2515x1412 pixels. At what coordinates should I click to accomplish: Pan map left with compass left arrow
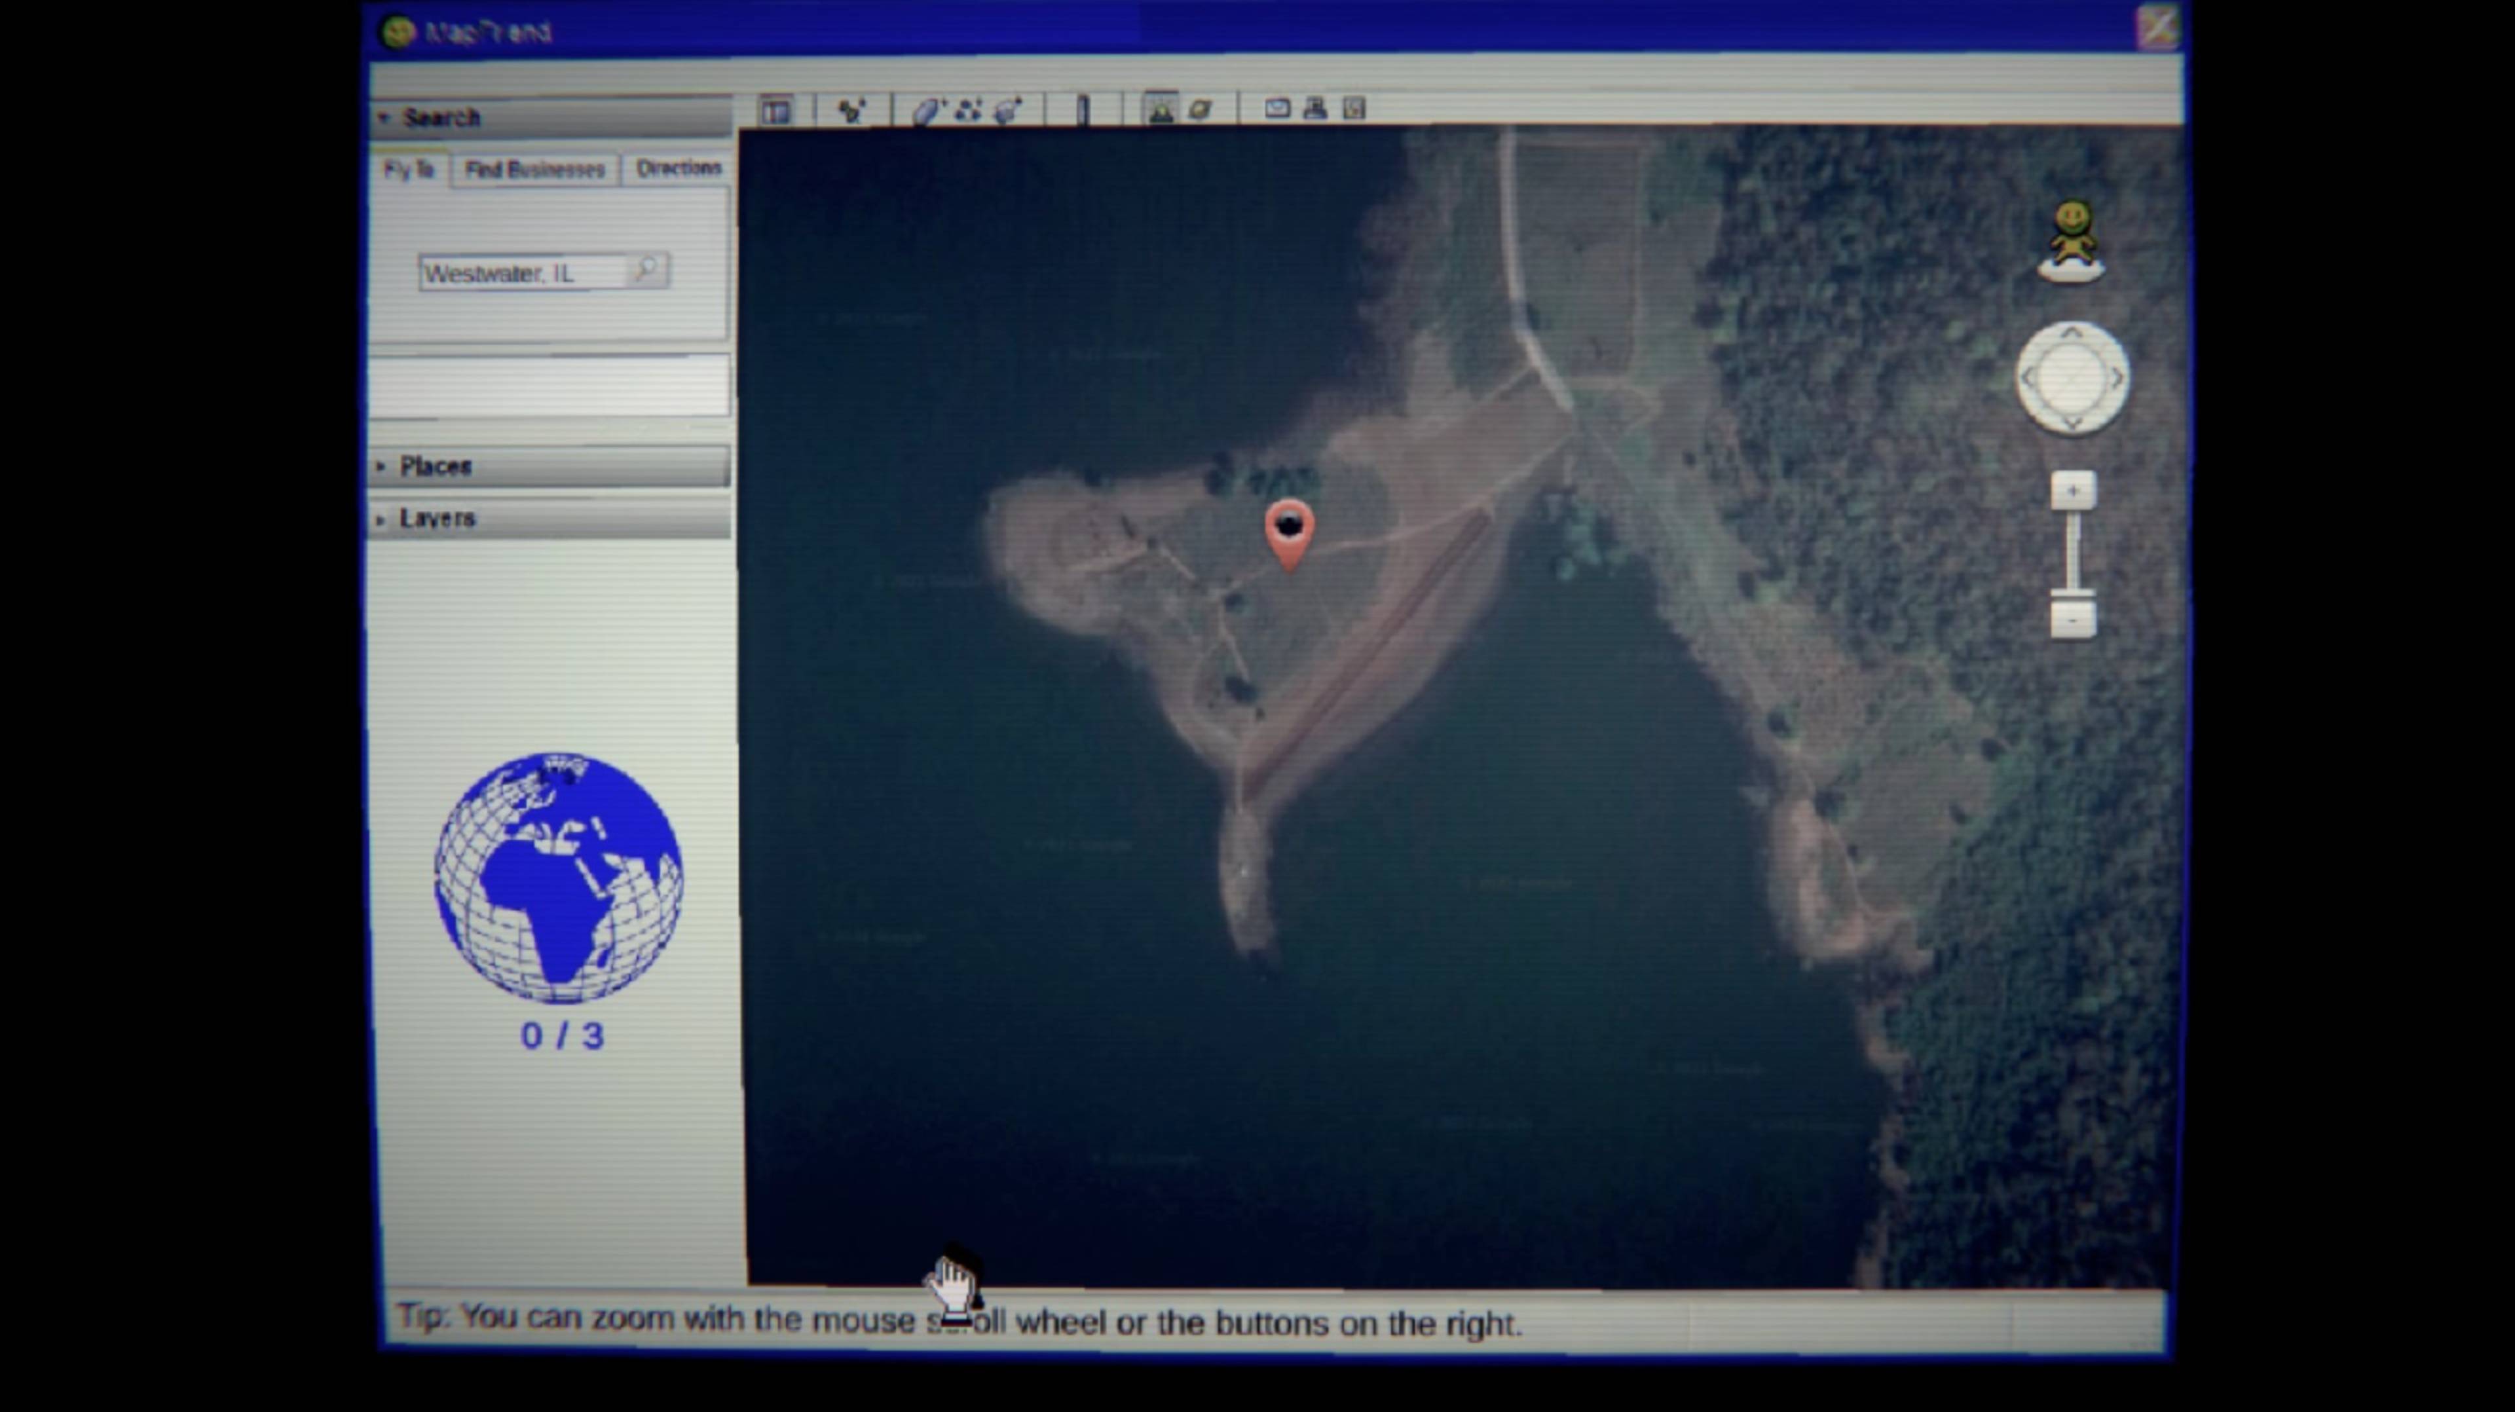coord(2027,378)
